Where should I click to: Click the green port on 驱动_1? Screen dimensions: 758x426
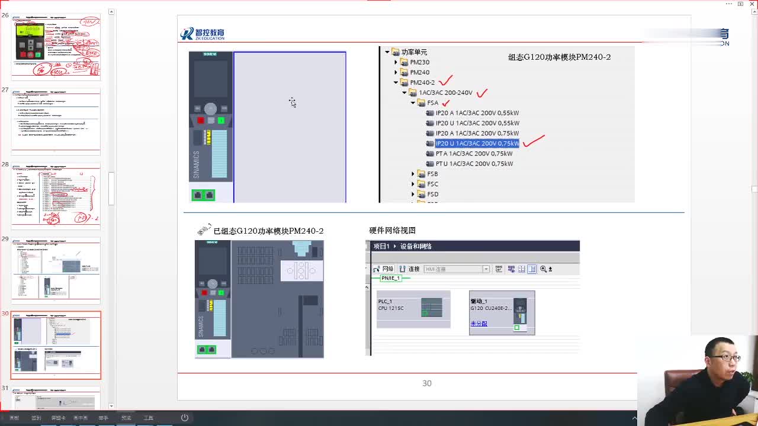[517, 327]
